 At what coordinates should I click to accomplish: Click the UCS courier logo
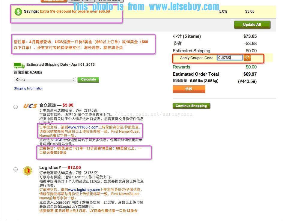(30, 106)
